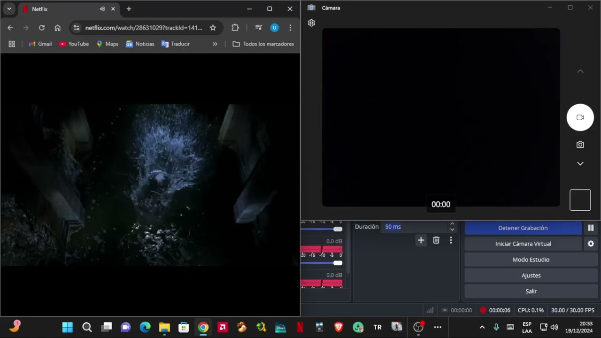Viewport: 601px width, 338px height.
Task: Adjust the lower audio mixer volume slider
Action: (x=338, y=263)
